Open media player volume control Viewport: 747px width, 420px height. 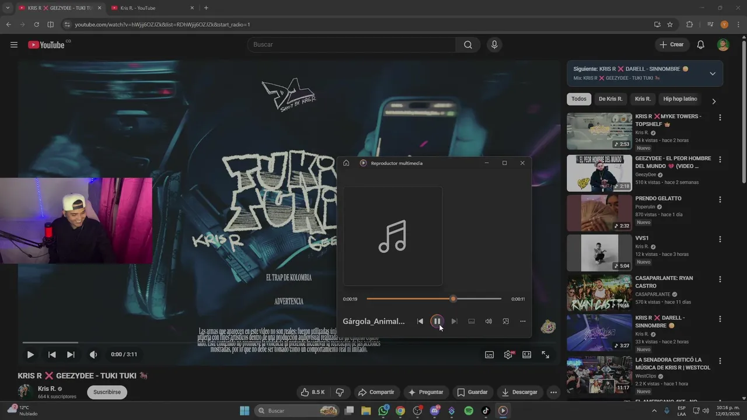[x=488, y=321]
